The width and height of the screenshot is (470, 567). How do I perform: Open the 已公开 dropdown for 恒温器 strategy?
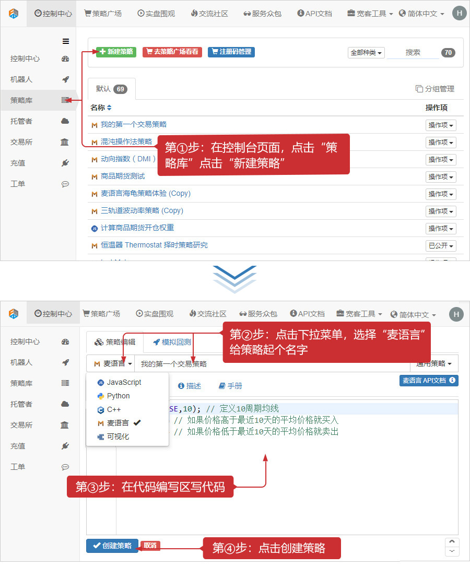[441, 245]
